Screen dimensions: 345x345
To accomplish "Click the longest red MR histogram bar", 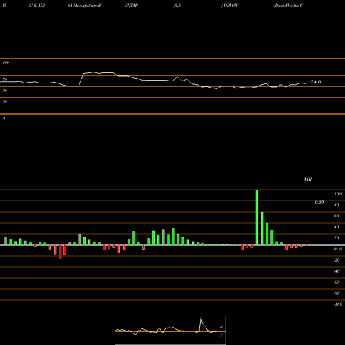I will [60, 252].
